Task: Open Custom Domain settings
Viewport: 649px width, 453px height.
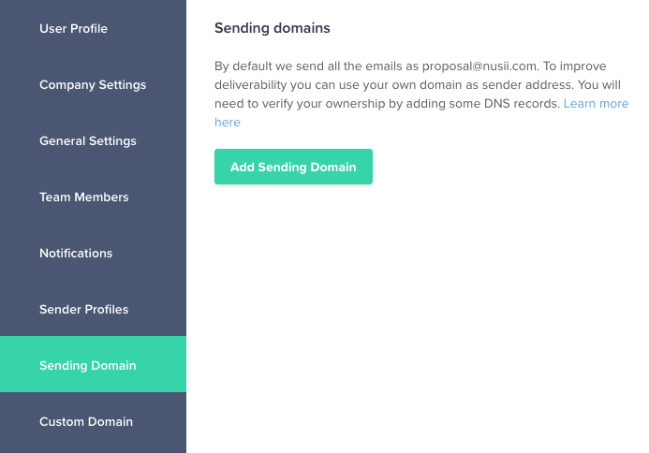Action: (93, 421)
